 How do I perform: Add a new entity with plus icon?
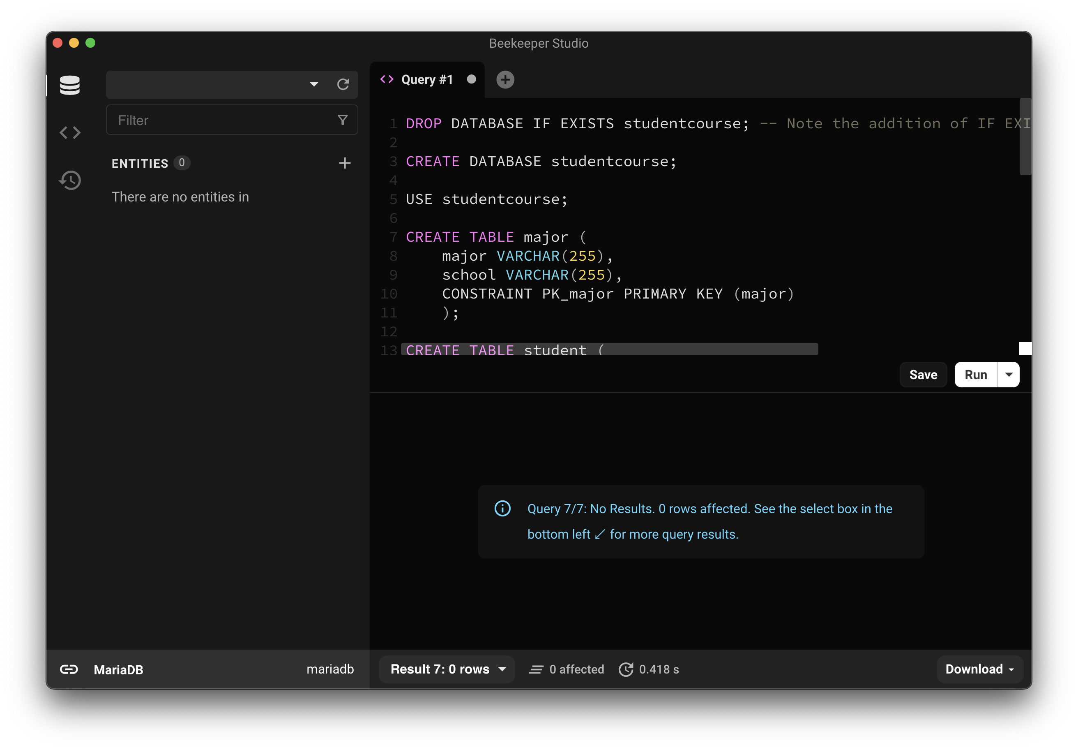pyautogui.click(x=345, y=163)
